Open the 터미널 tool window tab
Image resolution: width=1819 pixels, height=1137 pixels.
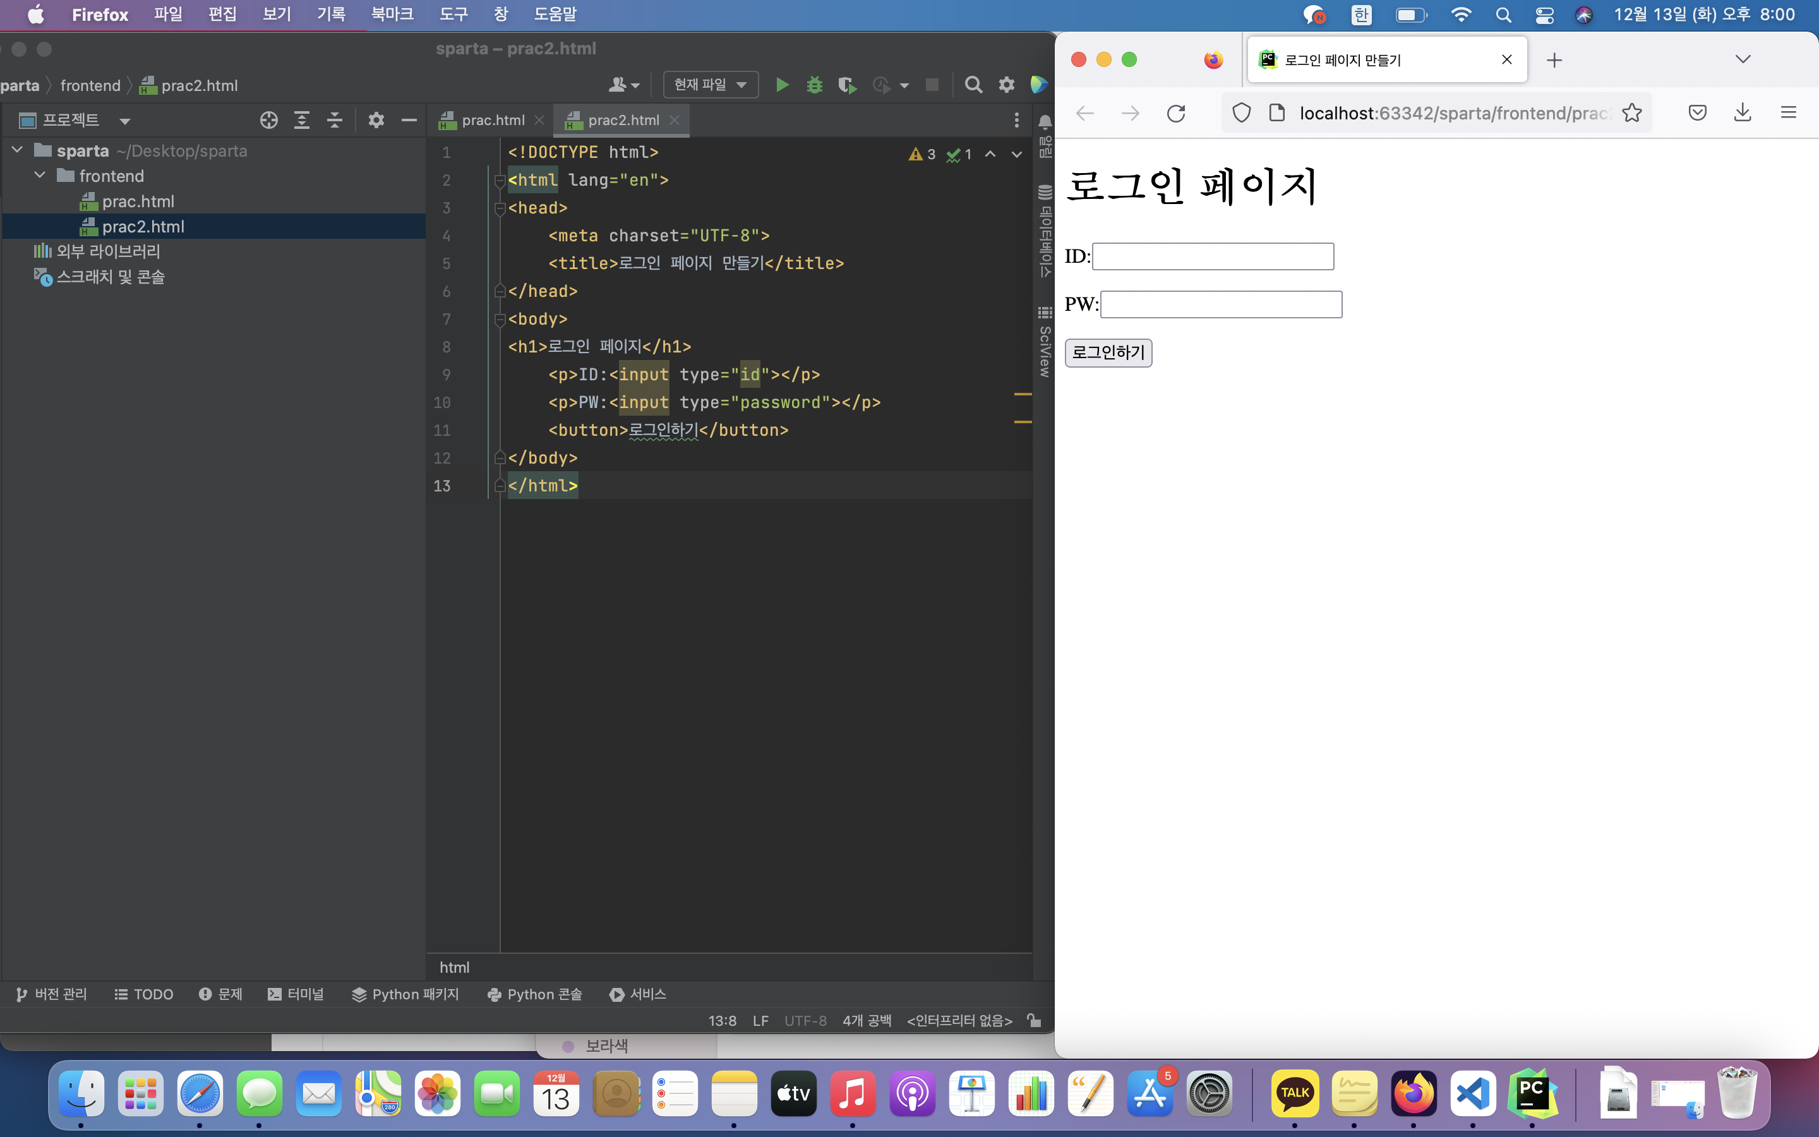296,994
